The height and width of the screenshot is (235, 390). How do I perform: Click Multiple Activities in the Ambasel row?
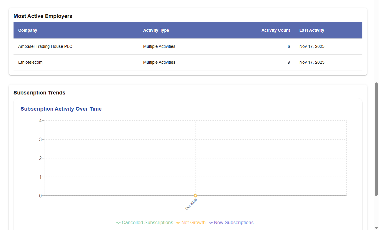[159, 46]
